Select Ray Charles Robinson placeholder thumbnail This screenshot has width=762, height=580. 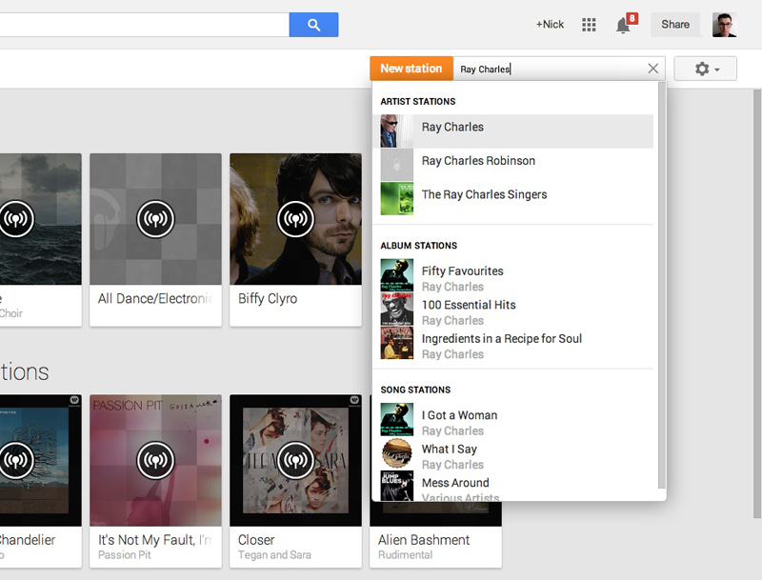click(x=396, y=165)
